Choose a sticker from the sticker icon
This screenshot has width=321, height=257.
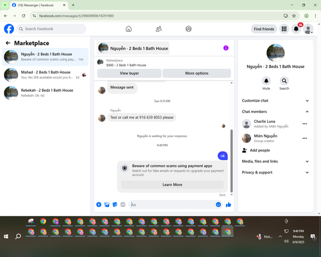coord(115,204)
